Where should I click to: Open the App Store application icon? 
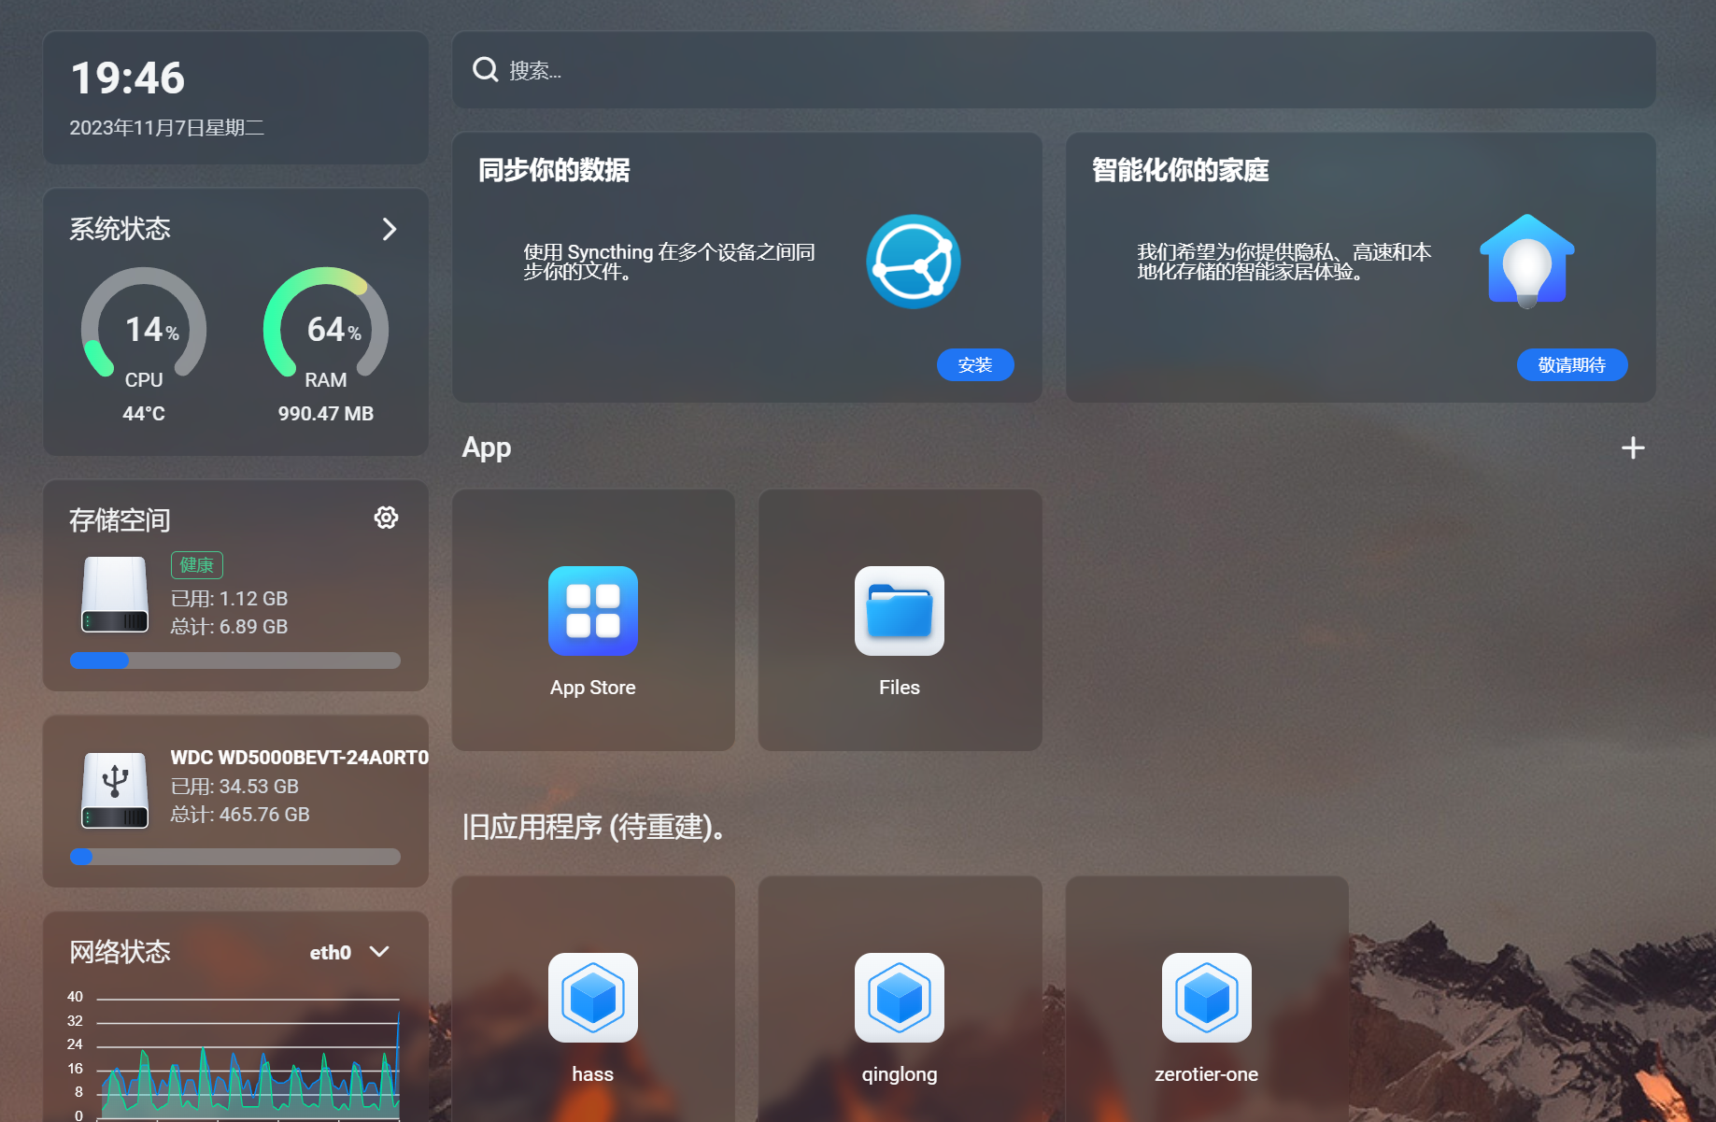[592, 611]
